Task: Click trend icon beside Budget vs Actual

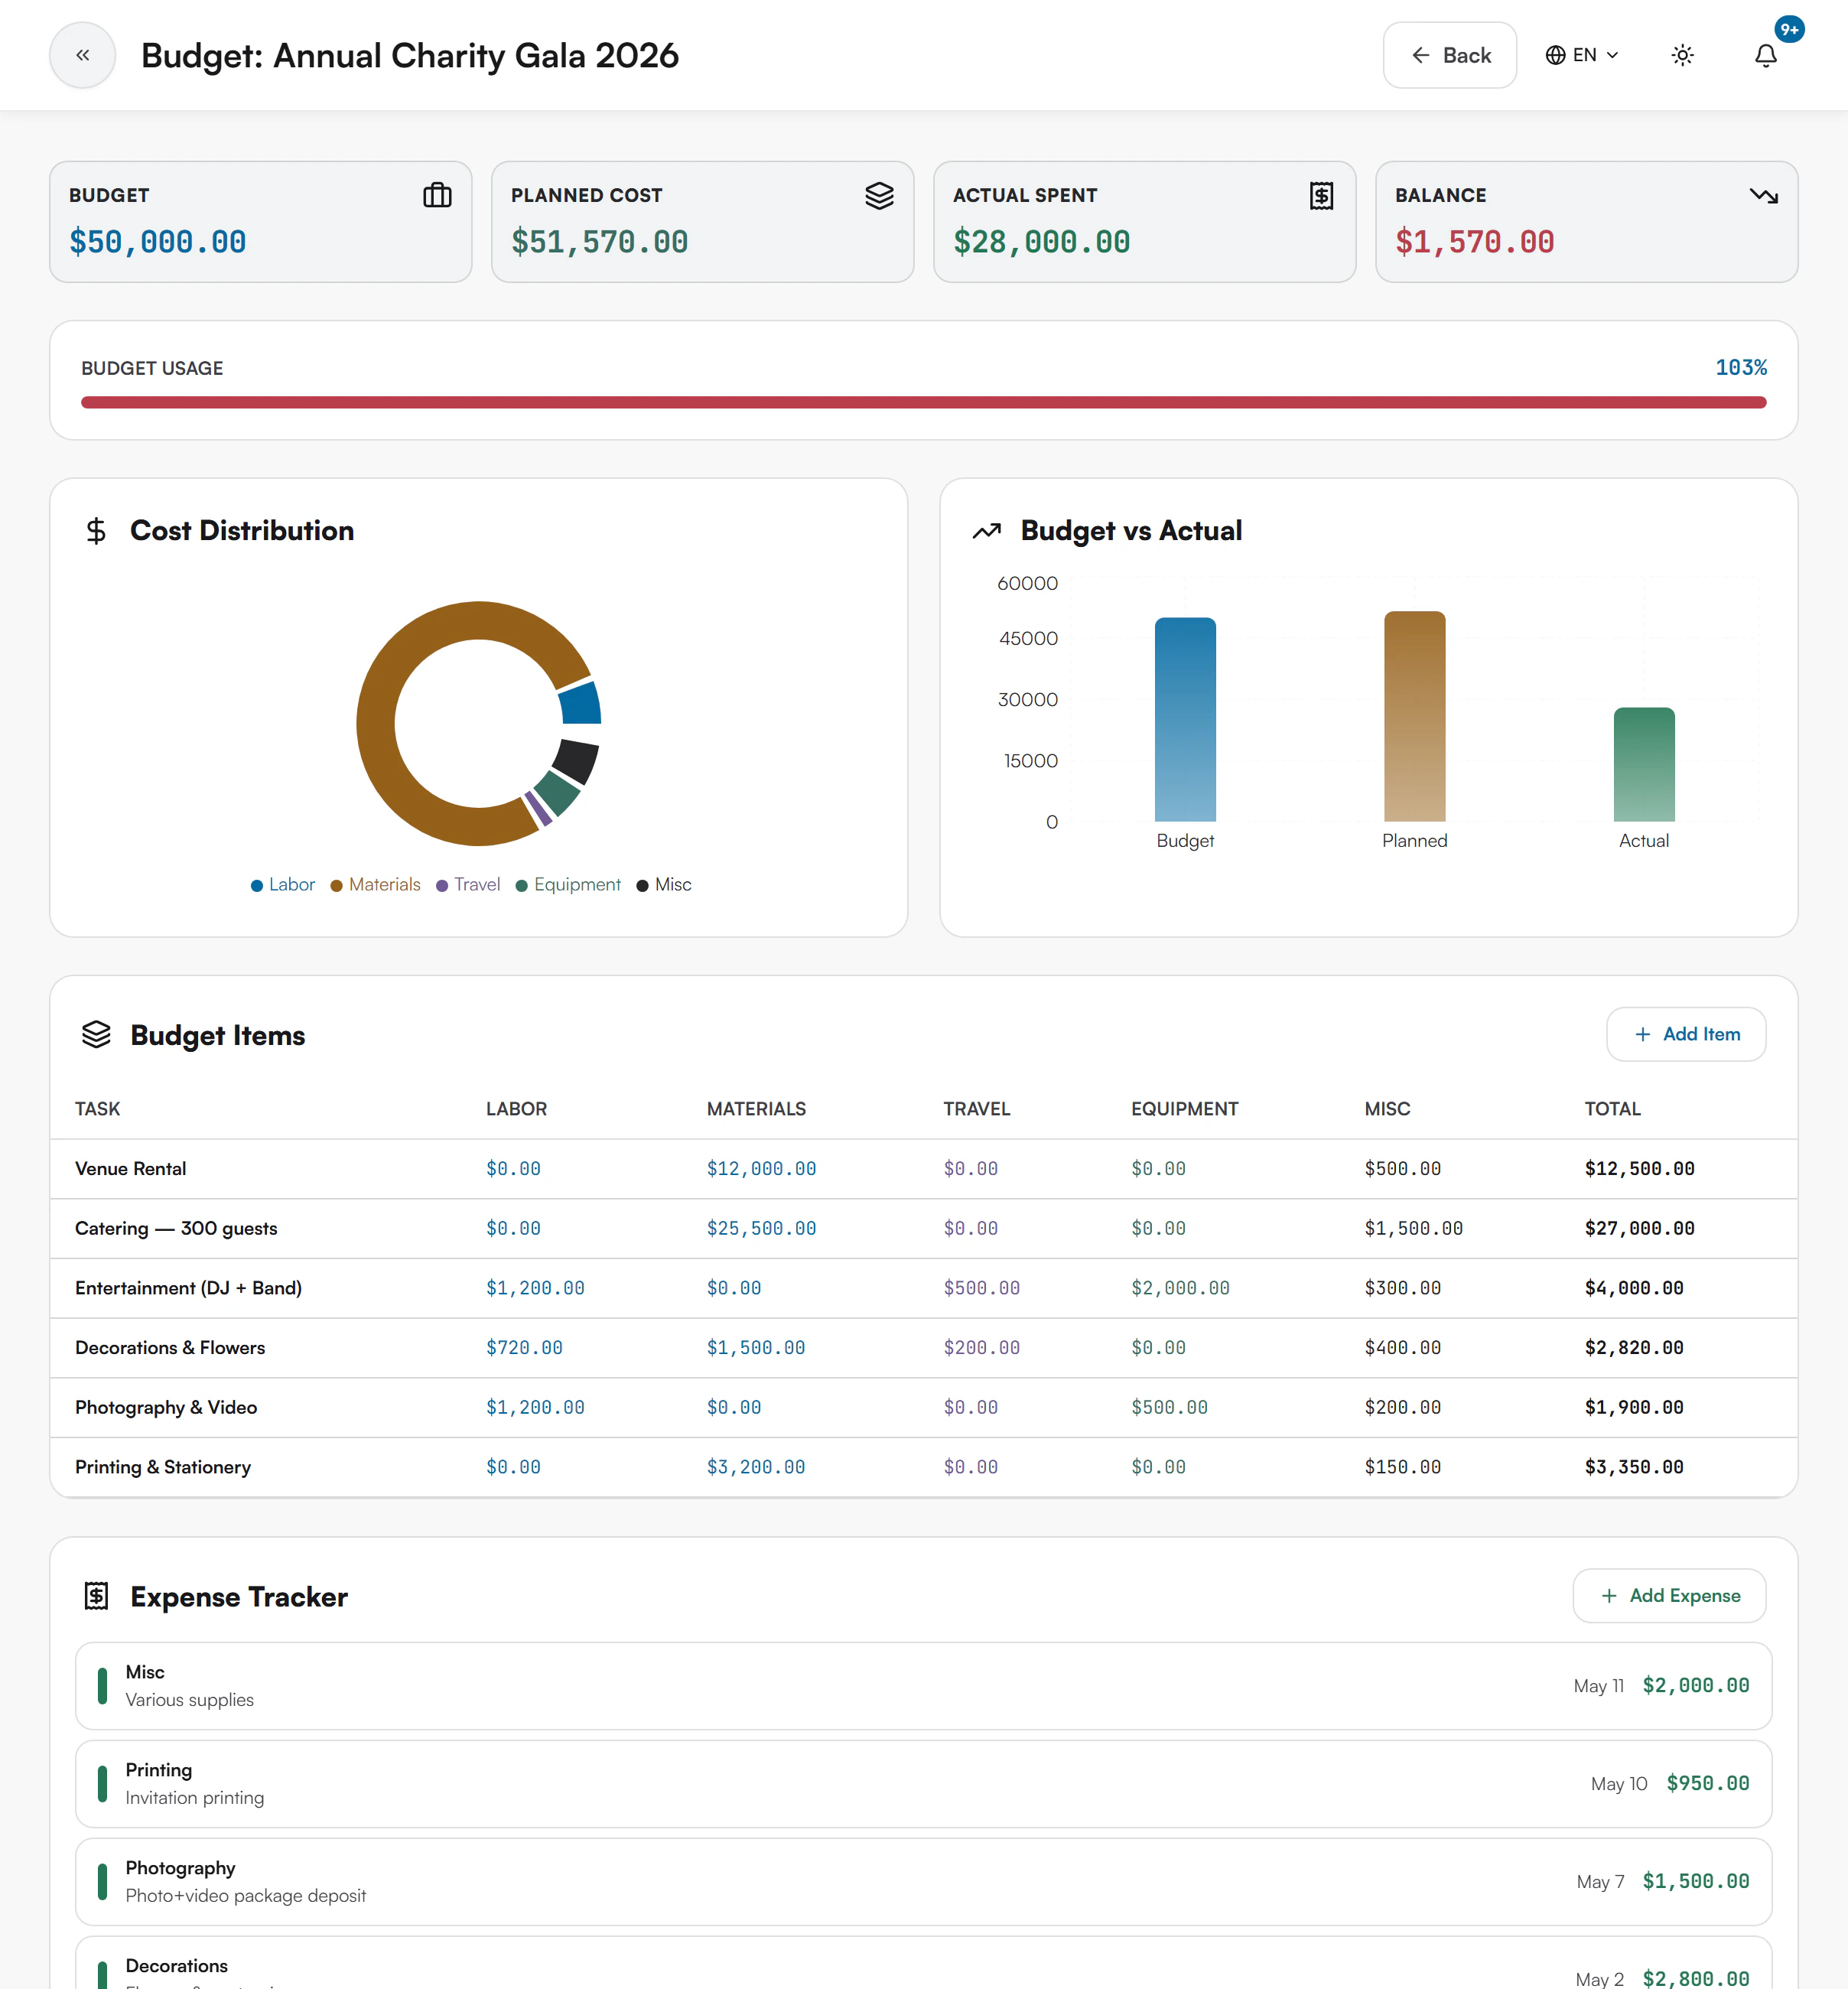Action: pyautogui.click(x=986, y=530)
